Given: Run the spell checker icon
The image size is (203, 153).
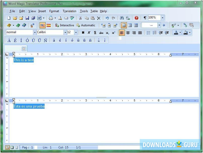Looking at the screenshot, I should click(x=72, y=18).
